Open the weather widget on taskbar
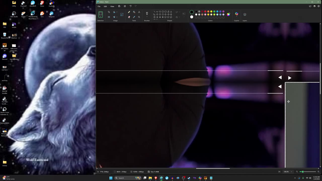Screen dimensions: 322x181 click(x=9, y=178)
